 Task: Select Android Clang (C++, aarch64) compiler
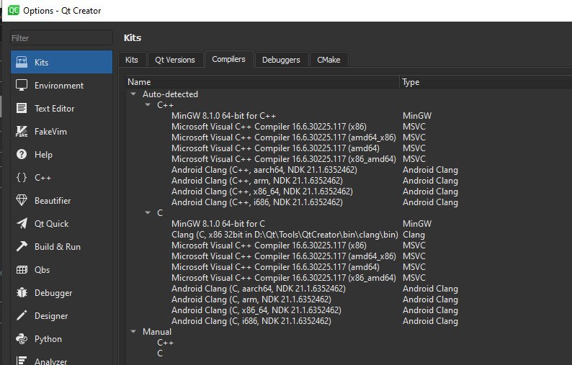[264, 170]
